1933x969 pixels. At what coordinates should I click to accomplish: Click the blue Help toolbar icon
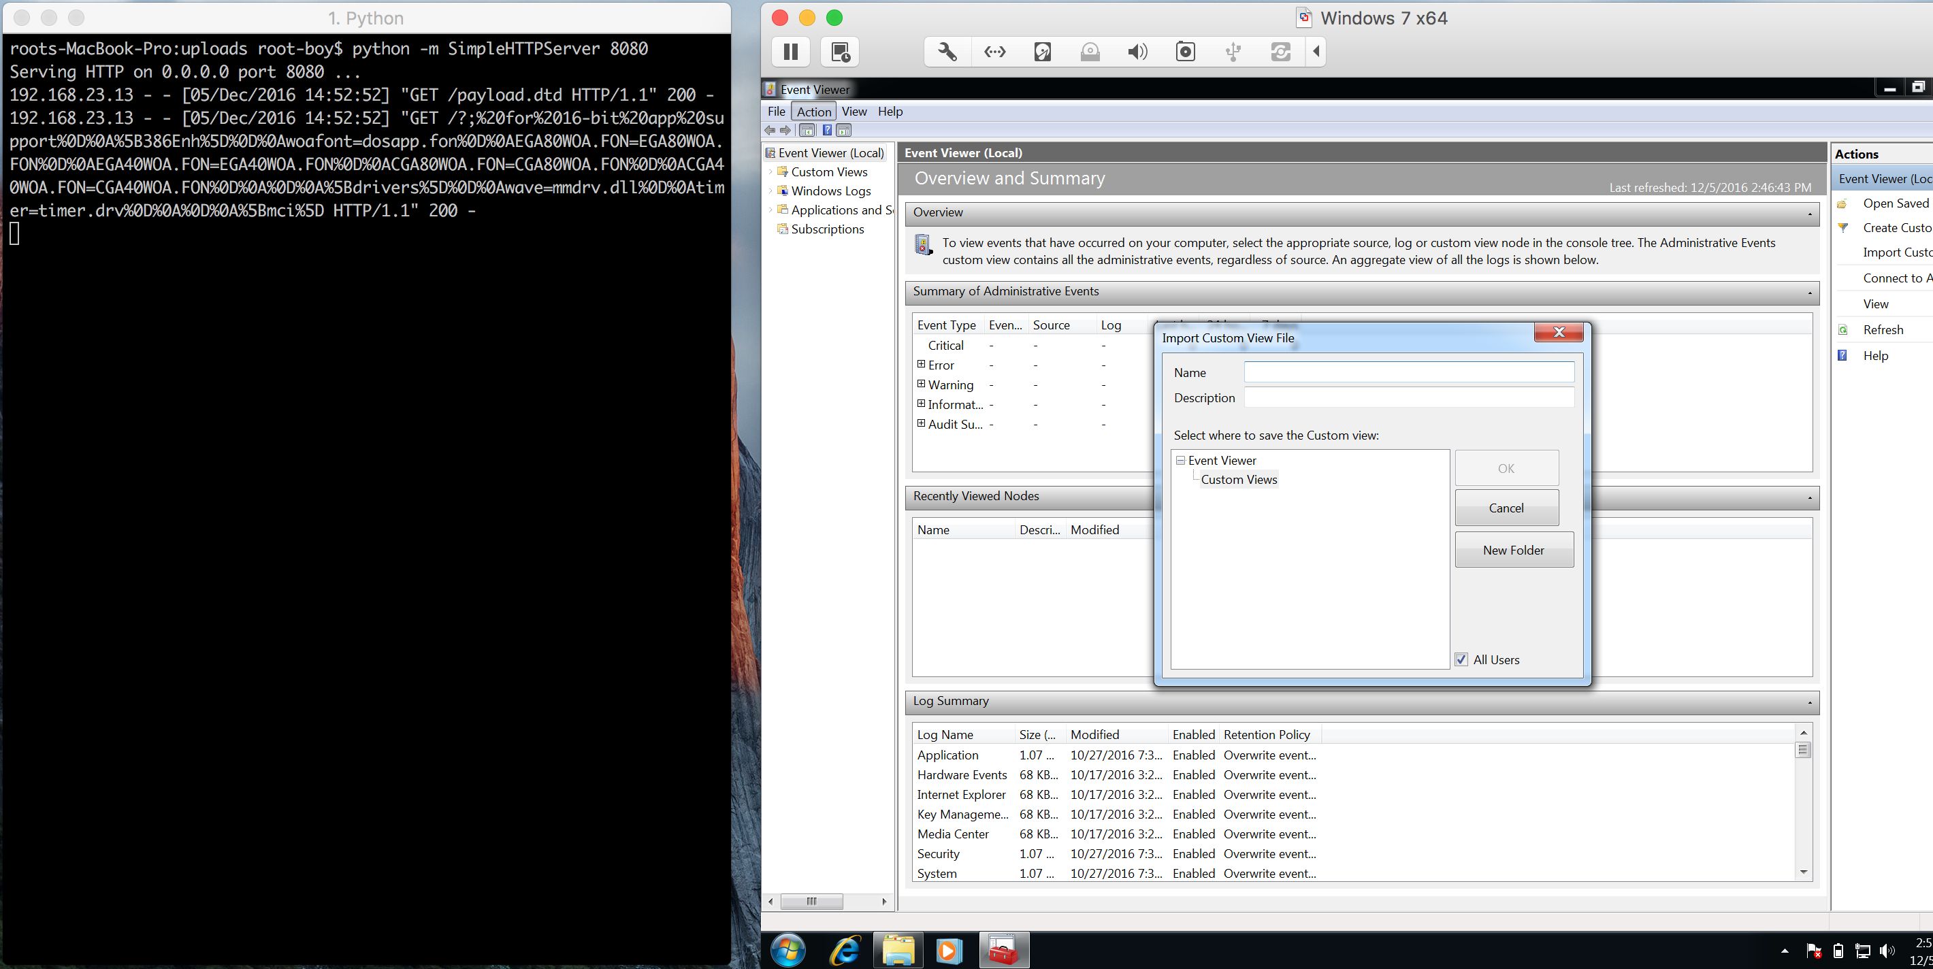827,131
